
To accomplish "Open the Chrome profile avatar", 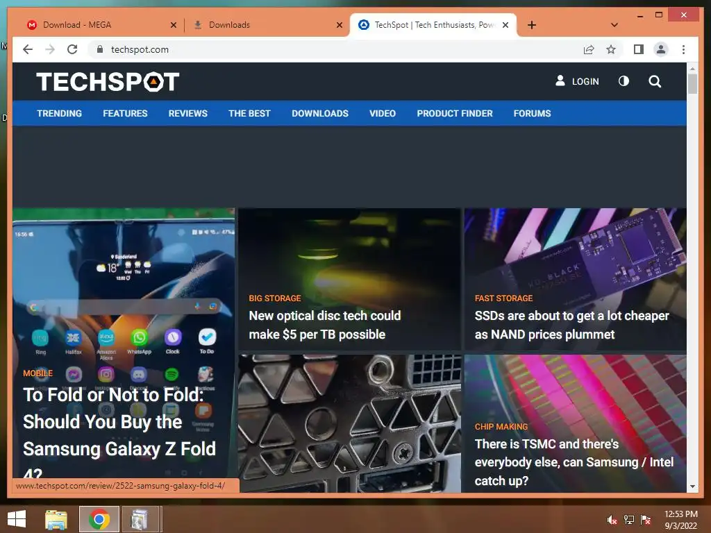I will coord(661,49).
